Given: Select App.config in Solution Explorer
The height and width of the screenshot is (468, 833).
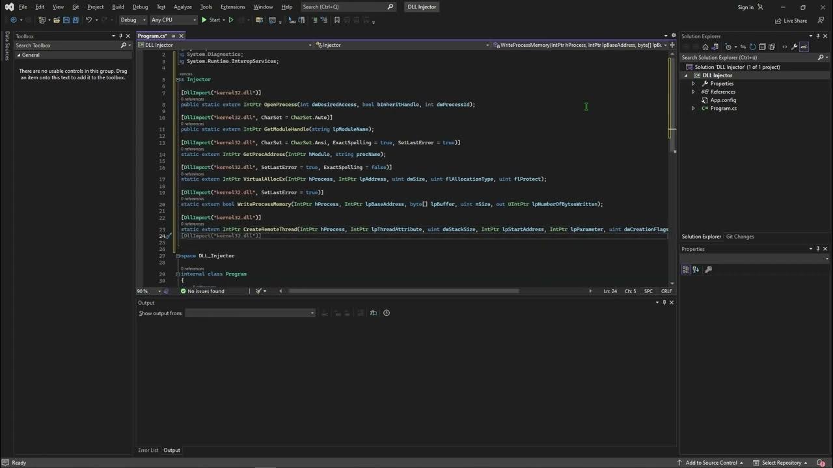Looking at the screenshot, I should pyautogui.click(x=723, y=100).
